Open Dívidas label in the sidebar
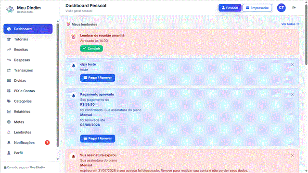This screenshot has height=173, width=308. (x=20, y=81)
